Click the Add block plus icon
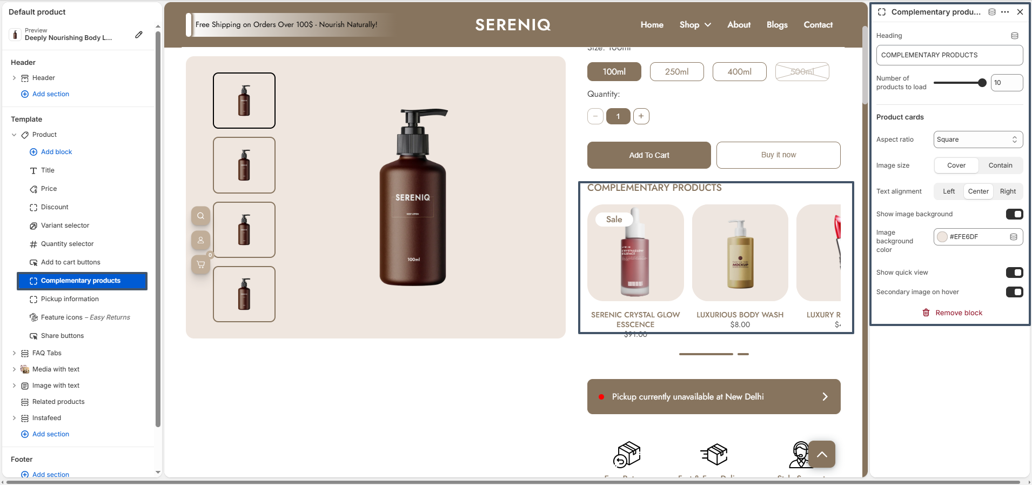Viewport: 1032px width, 485px height. [33, 152]
